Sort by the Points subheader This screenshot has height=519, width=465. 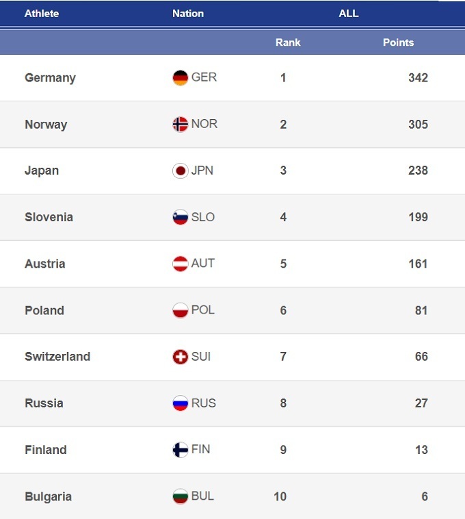pyautogui.click(x=398, y=42)
